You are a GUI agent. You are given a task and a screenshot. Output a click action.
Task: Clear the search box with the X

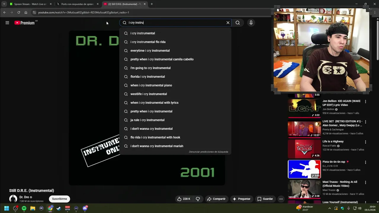pos(228,23)
